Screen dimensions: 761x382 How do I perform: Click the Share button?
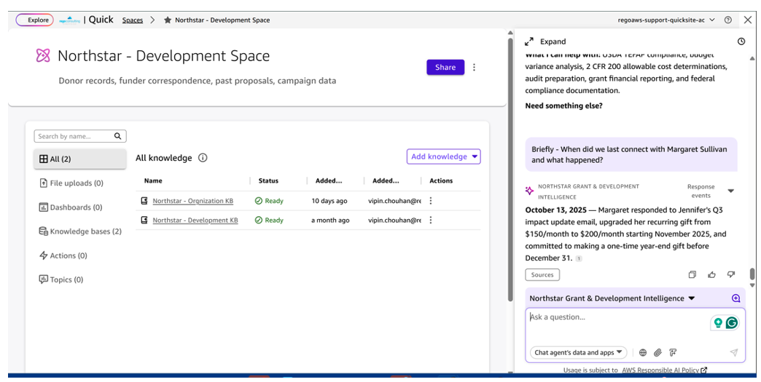point(445,67)
